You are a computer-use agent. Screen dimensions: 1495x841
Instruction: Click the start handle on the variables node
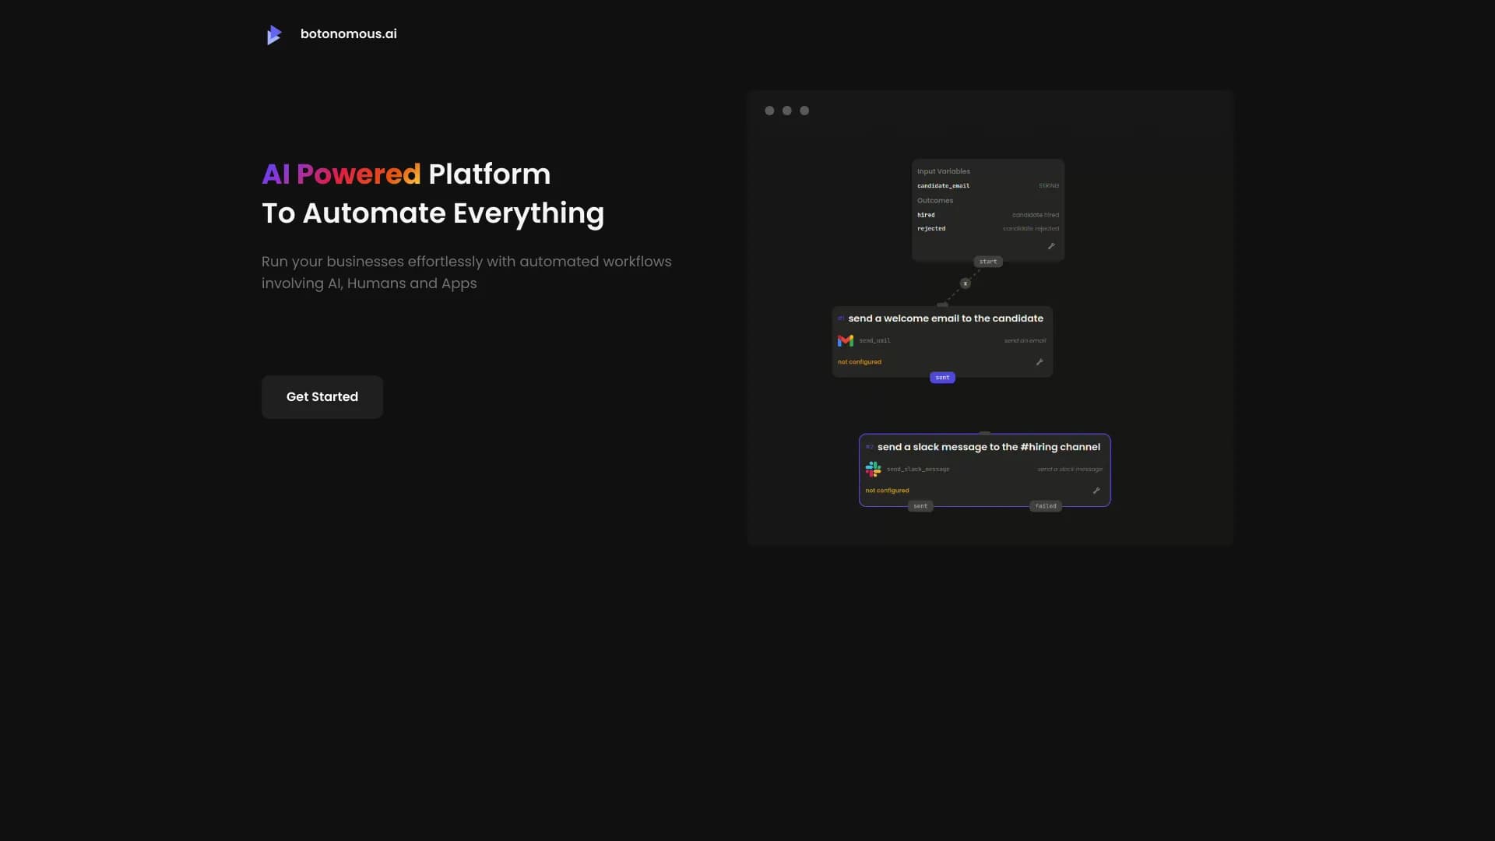[x=987, y=261]
